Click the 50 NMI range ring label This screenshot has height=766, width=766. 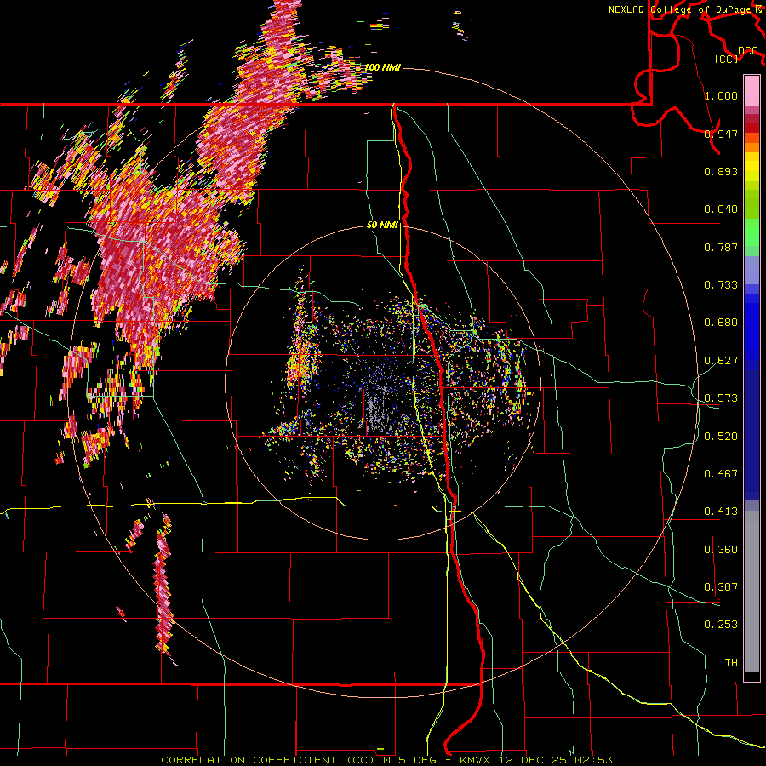(382, 226)
